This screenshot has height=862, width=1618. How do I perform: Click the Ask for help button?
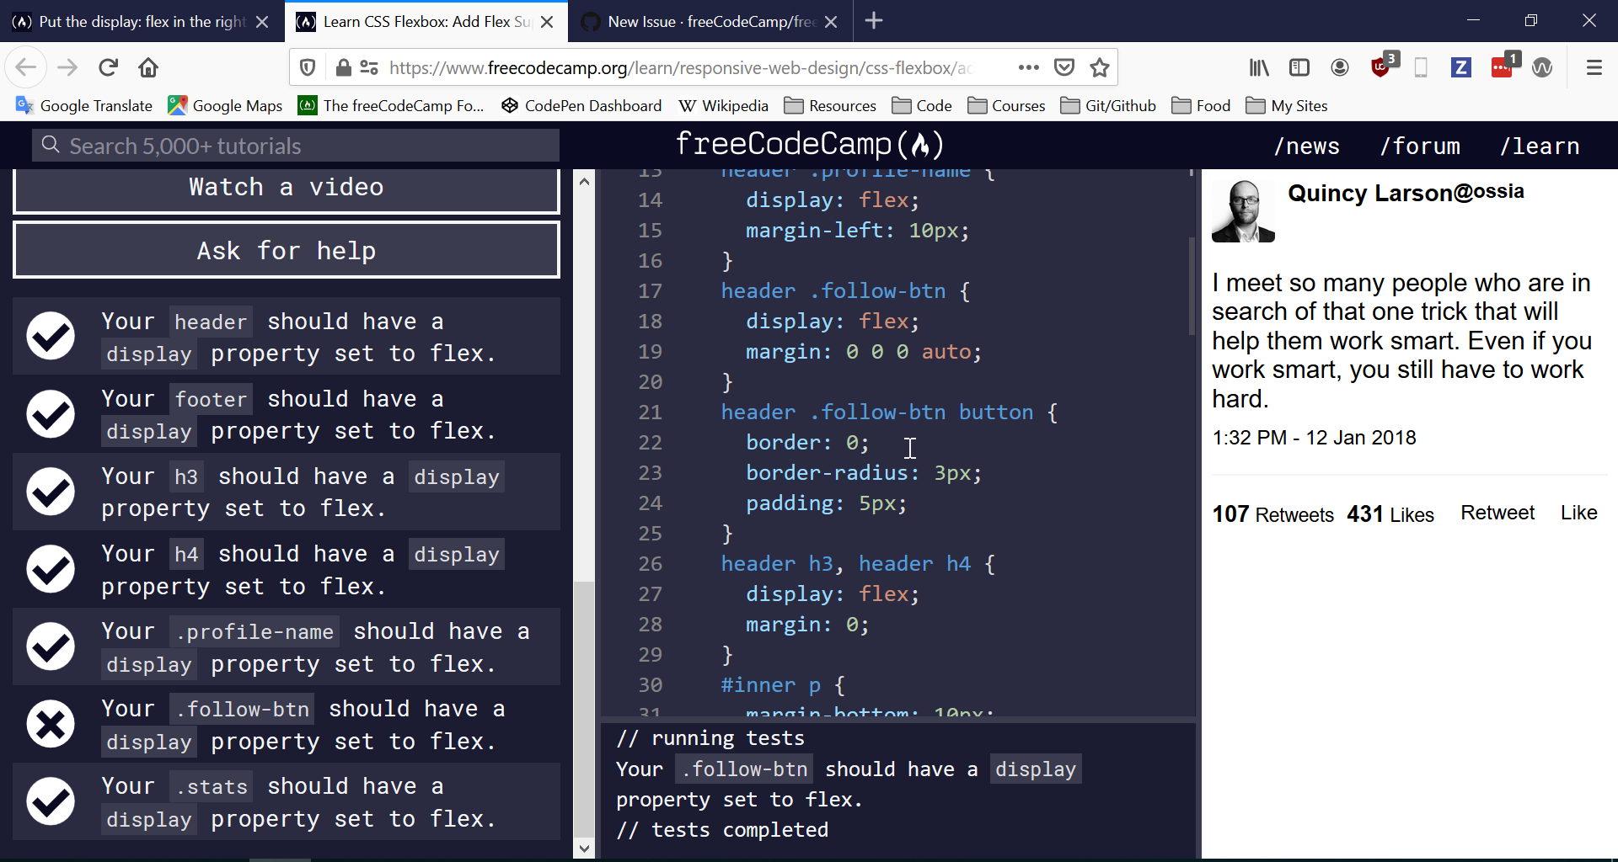point(286,250)
